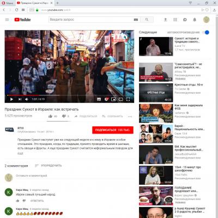Screen dimensions: 218x218
Task: Open the YouTube hamburger guide menu
Action: 7,20
